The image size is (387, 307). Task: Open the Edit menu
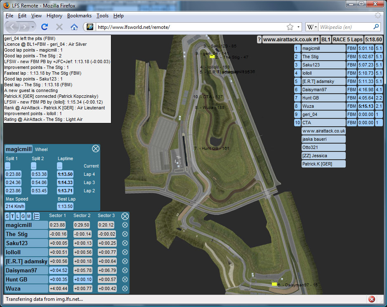[x=22, y=16]
